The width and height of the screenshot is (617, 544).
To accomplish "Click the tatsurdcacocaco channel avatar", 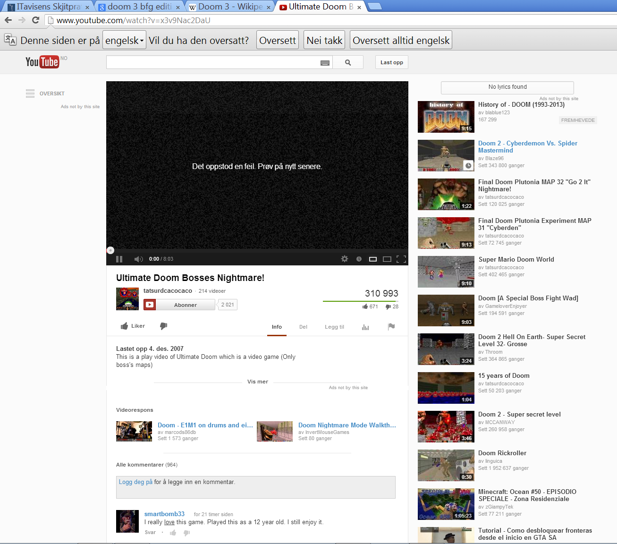I will (127, 299).
